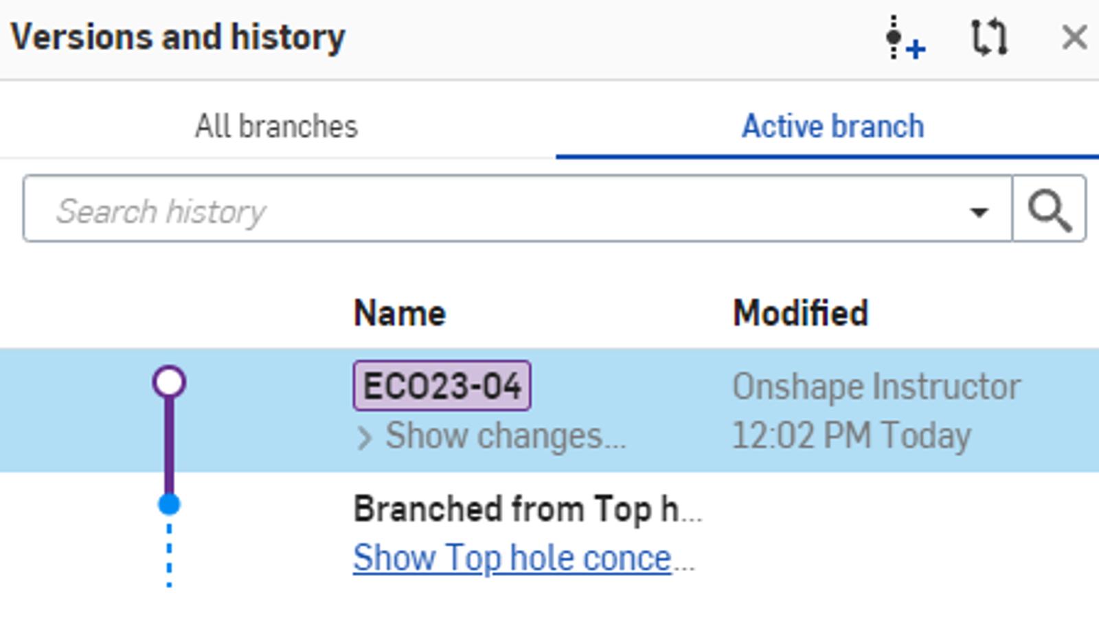Close the Versions and history panel
This screenshot has height=626, width=1099.
click(x=1073, y=38)
